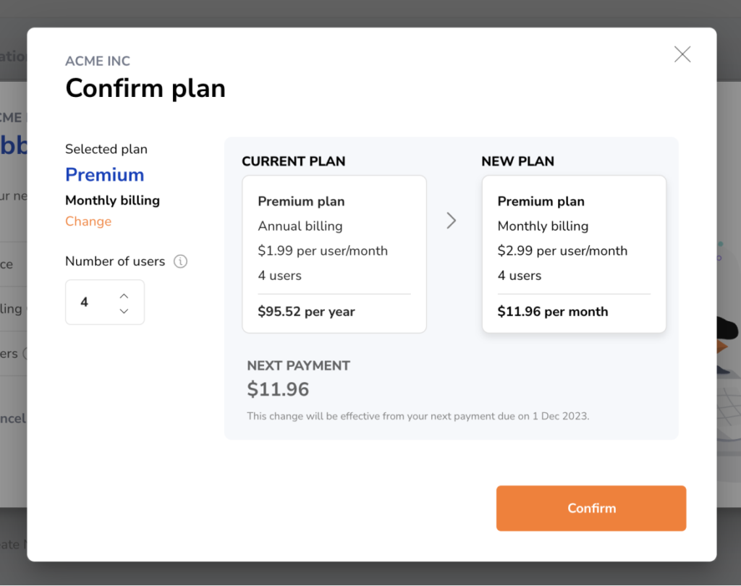741x586 pixels.
Task: Click the $2.99 per user/month price line
Action: coord(562,251)
